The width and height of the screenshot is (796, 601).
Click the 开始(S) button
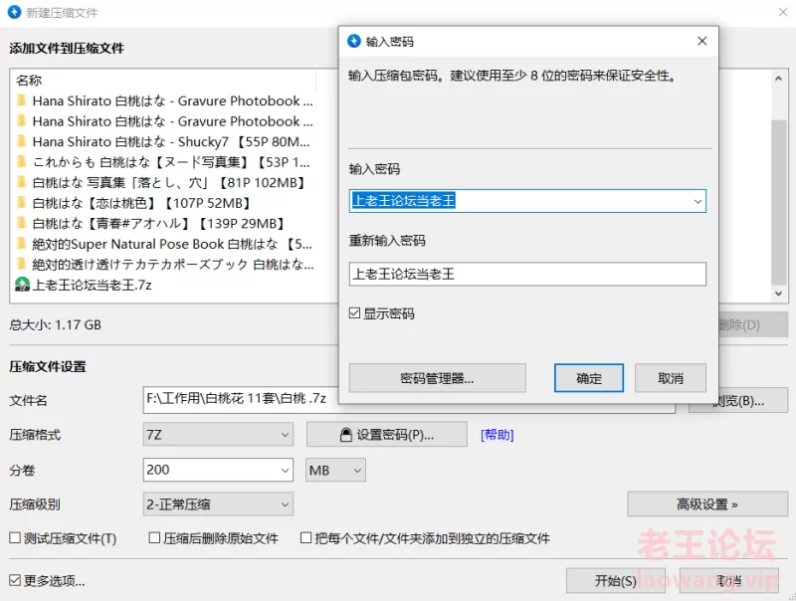[x=615, y=581]
